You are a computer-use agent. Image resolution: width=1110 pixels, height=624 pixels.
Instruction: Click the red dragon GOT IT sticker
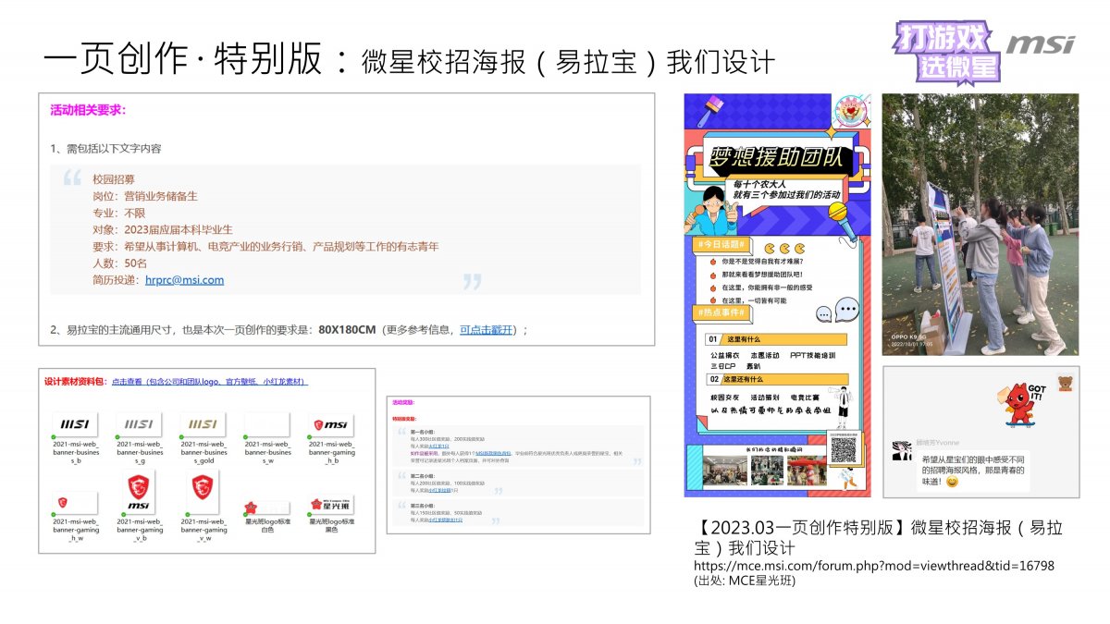(x=1016, y=403)
